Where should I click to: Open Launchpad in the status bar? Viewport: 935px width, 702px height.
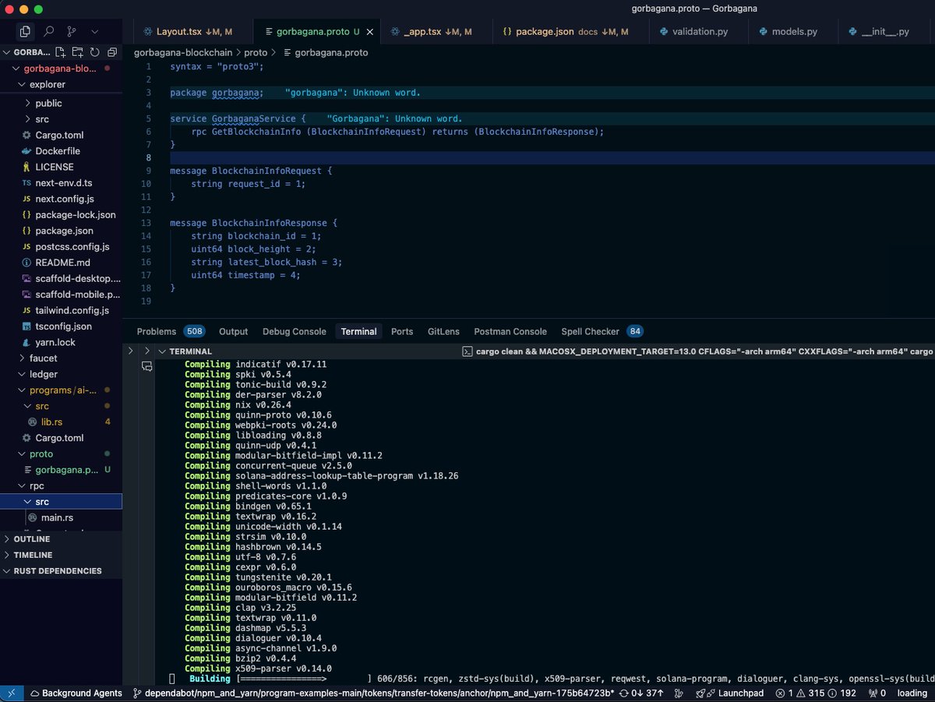tap(729, 693)
